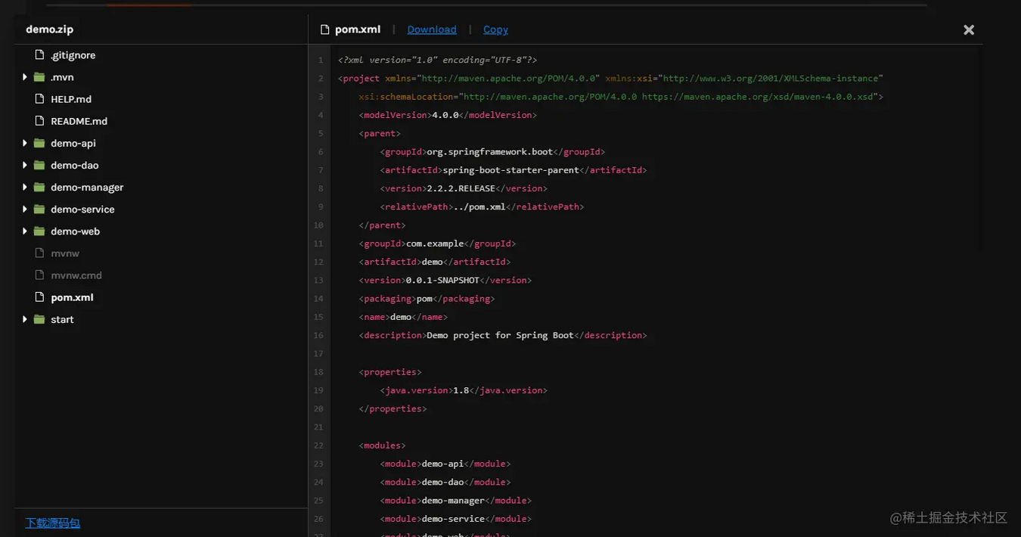Click spring-boot-starter-parent text on line 7
1021x537 pixels.
click(511, 170)
